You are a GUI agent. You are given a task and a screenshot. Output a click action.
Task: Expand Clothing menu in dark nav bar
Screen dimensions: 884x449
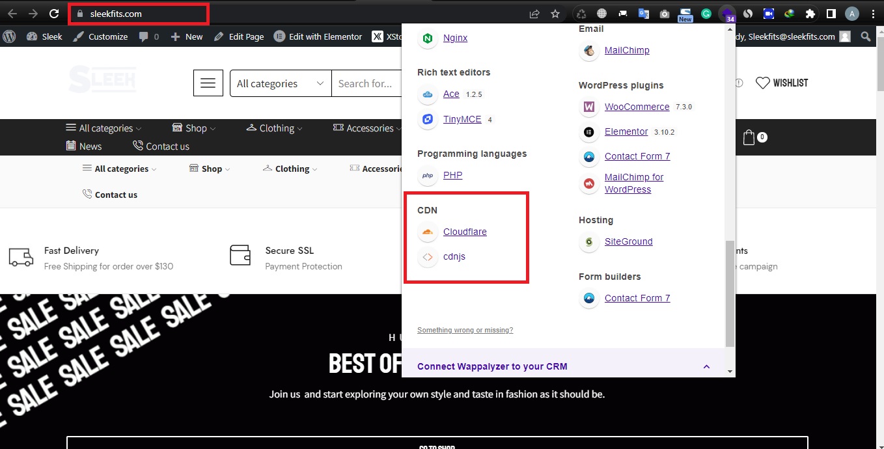pyautogui.click(x=275, y=128)
